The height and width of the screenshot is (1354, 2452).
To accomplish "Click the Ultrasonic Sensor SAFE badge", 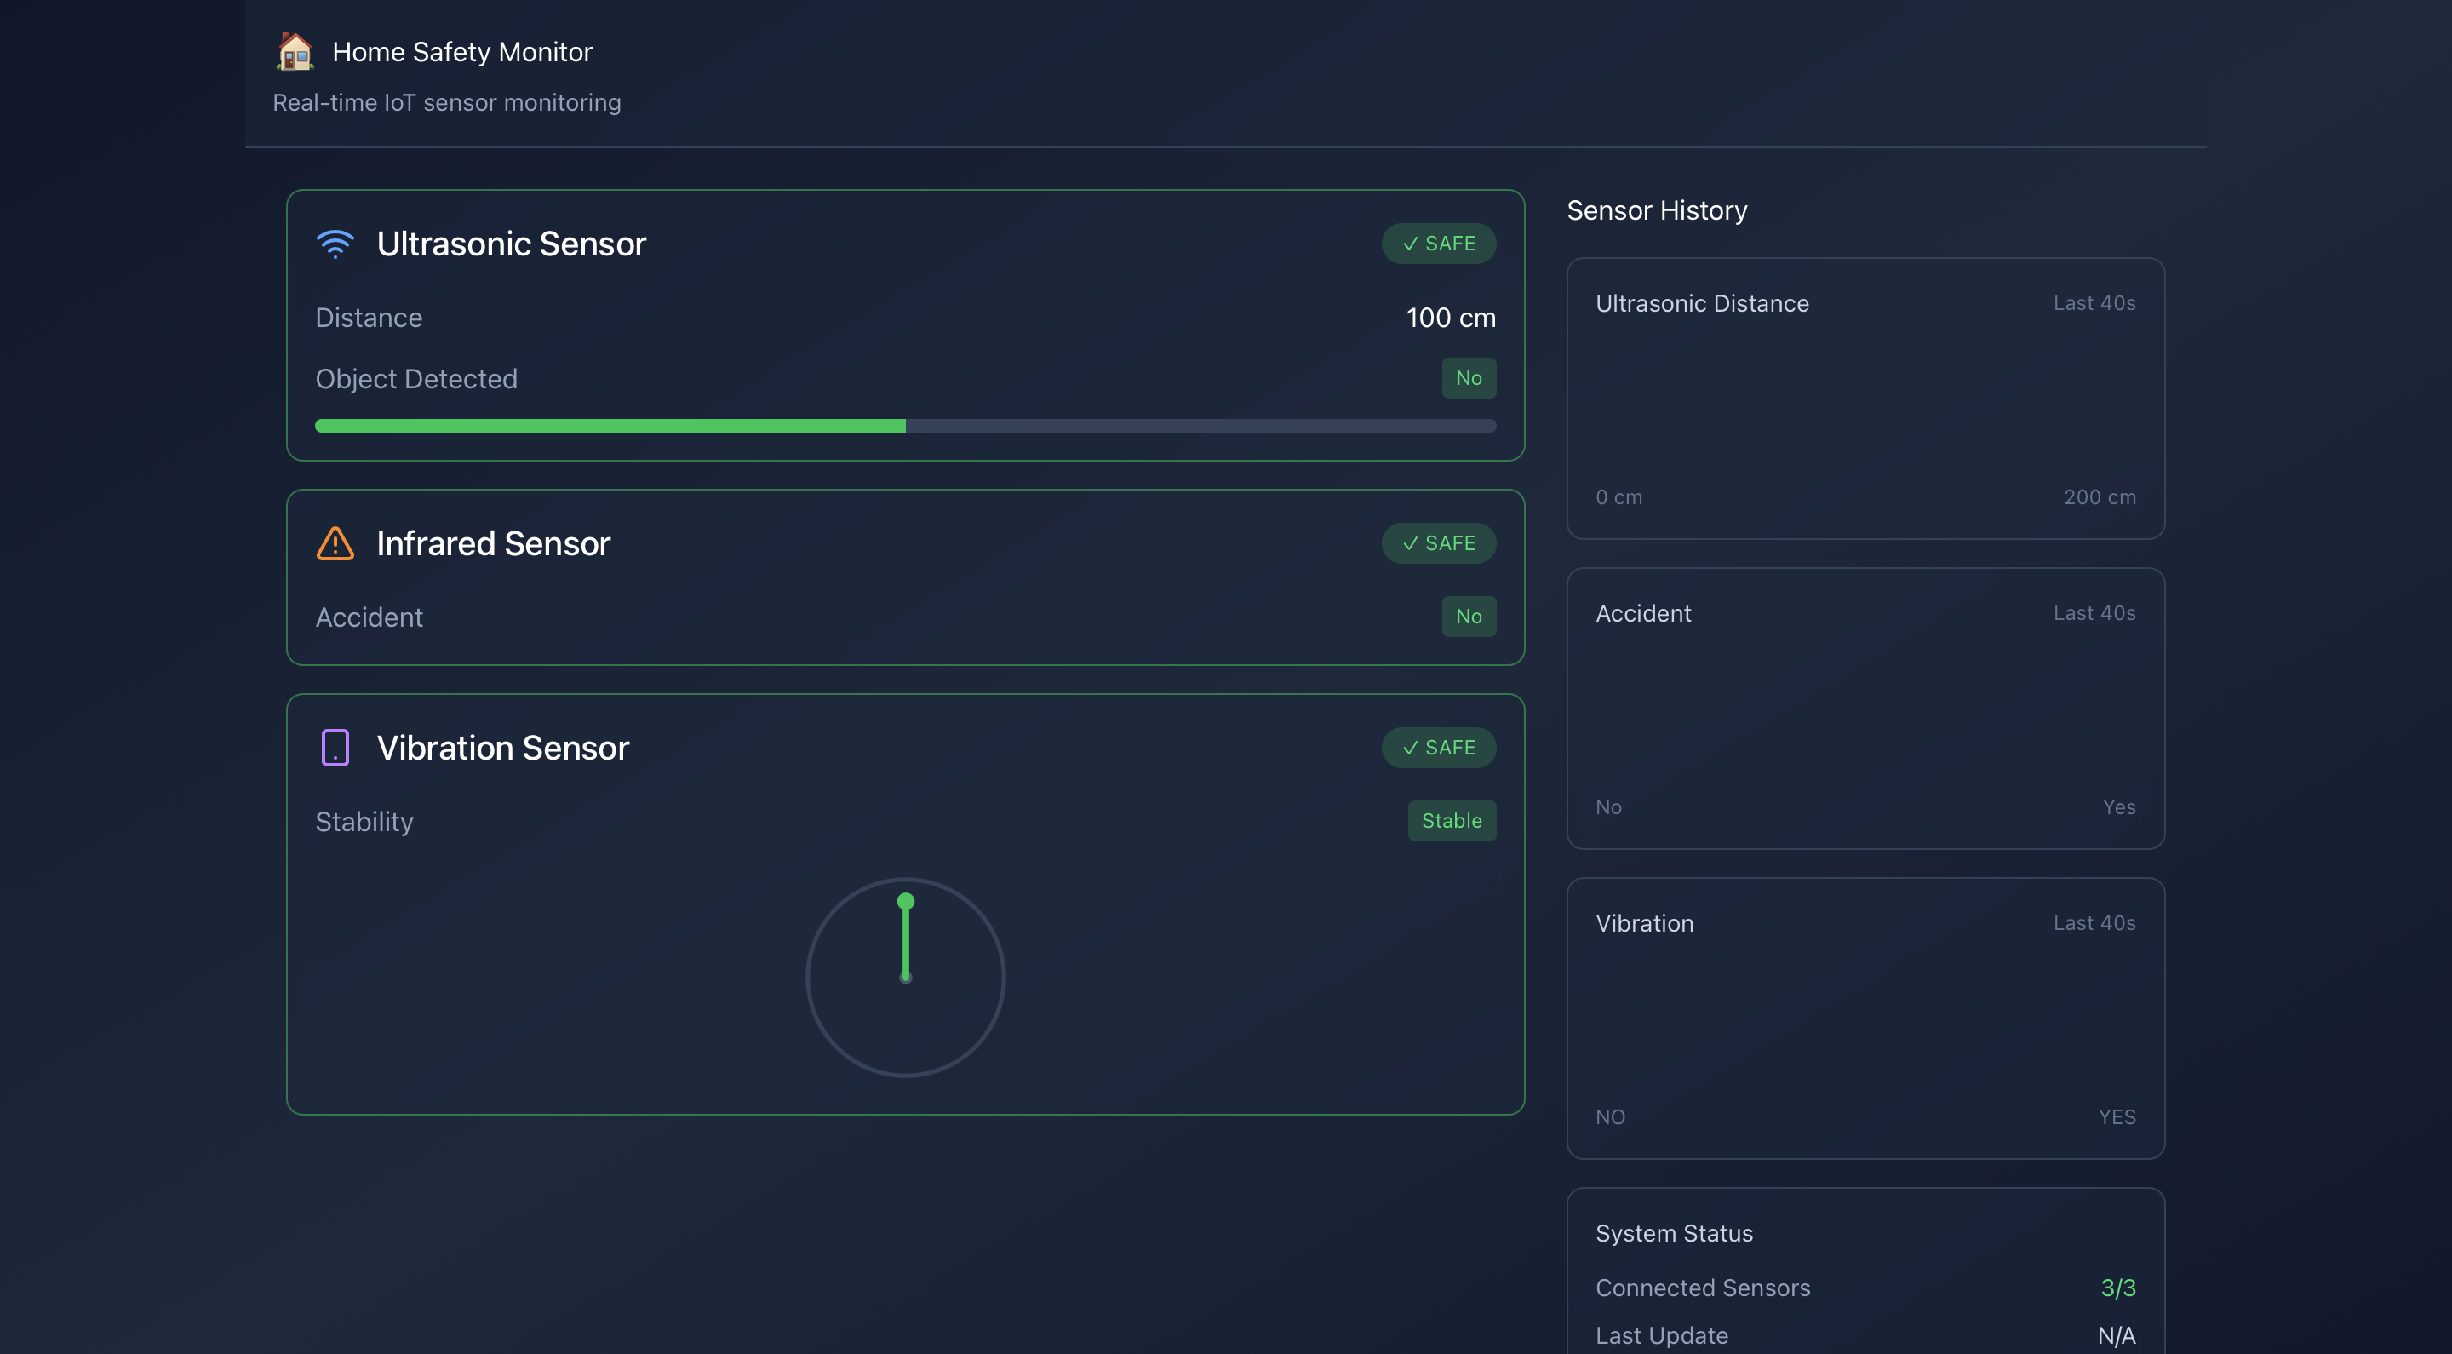I will 1438,244.
